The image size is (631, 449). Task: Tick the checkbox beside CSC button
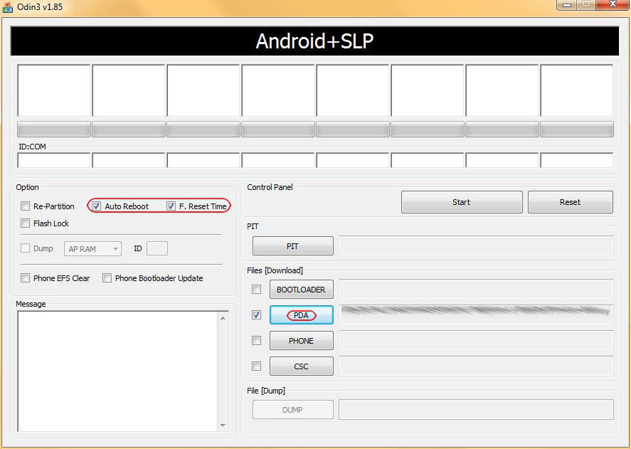point(256,366)
